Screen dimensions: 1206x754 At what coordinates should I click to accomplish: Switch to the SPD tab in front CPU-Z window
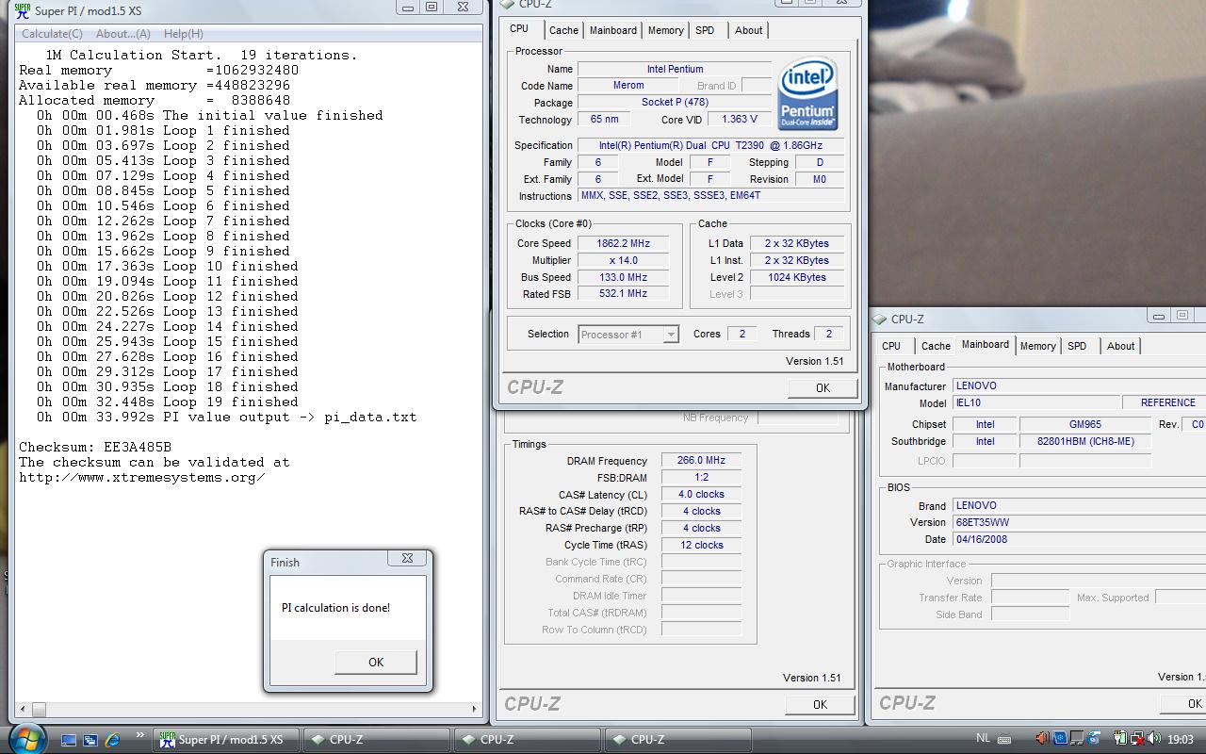point(705,30)
